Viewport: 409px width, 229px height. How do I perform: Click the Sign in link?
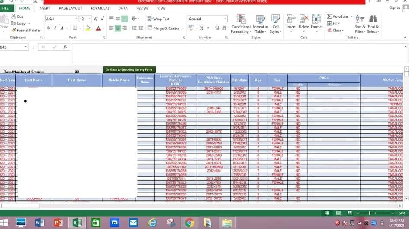[x=394, y=8]
